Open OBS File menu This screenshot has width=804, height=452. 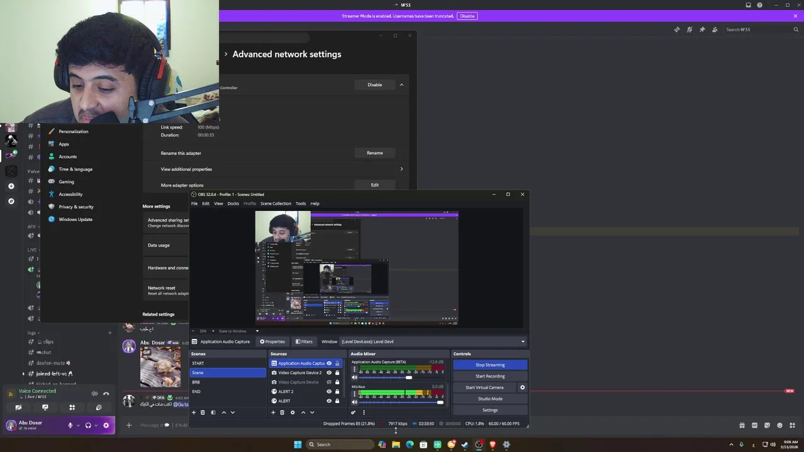pos(194,203)
